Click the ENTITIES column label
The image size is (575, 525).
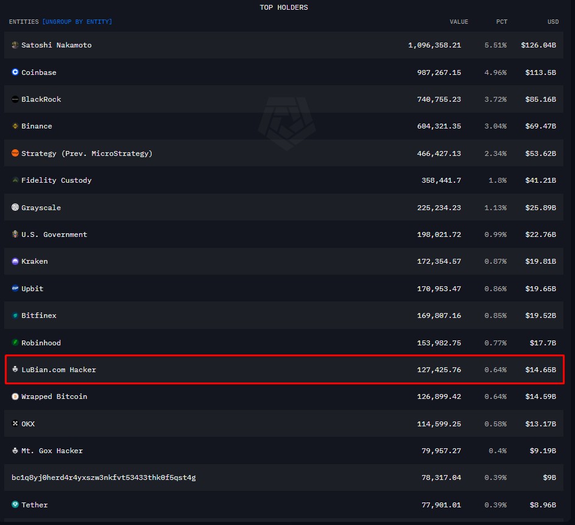click(24, 22)
